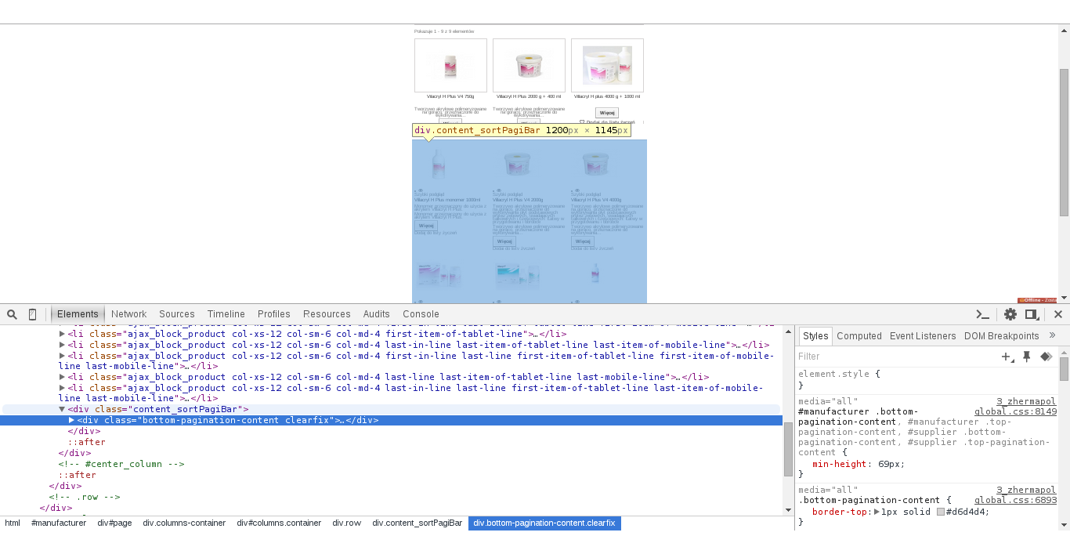The height and width of the screenshot is (554, 1070).
Task: Select div.bottom-pagination-content.clearfix breadcrumb
Action: [x=544, y=523]
